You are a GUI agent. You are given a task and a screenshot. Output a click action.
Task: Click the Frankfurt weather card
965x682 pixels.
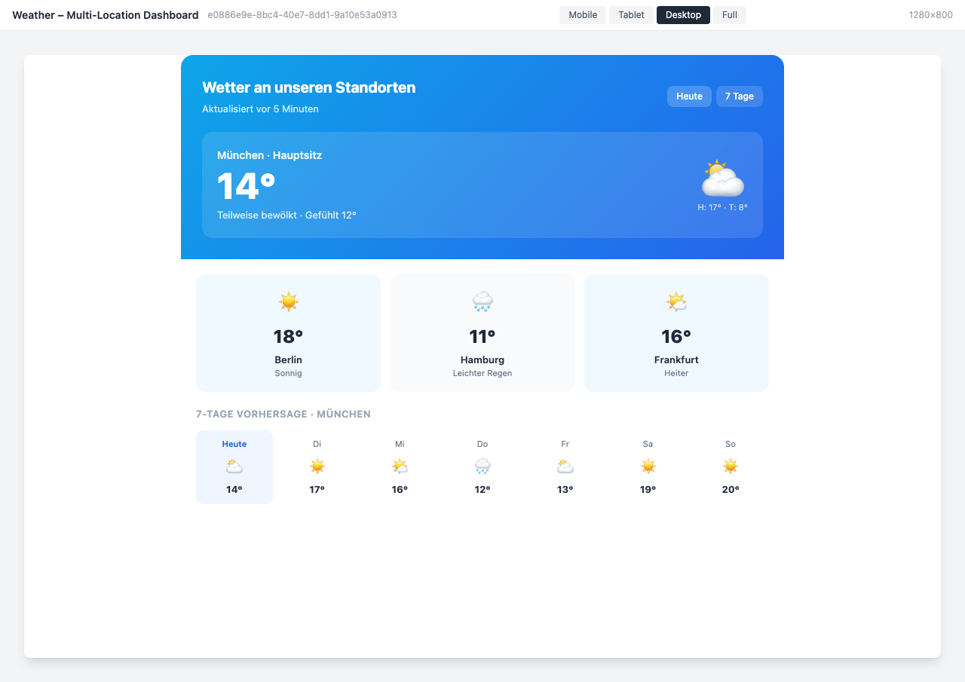click(x=676, y=332)
